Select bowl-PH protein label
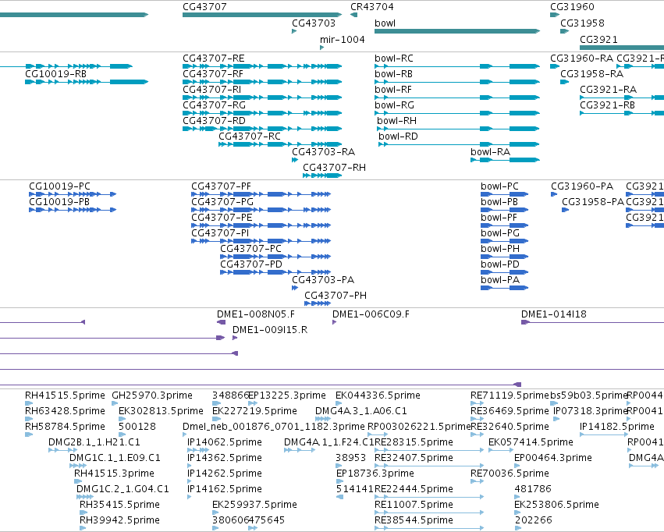Screen dimensions: 664x532 coord(500,249)
